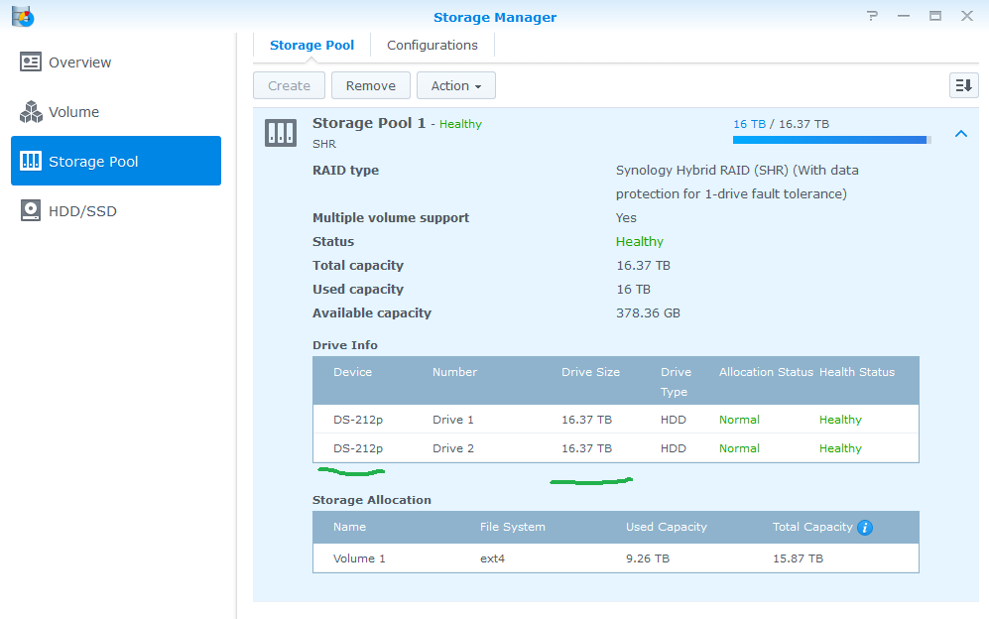Click Drive 1 Healthy health status
Viewport: 989px width, 619px height.
(x=840, y=420)
